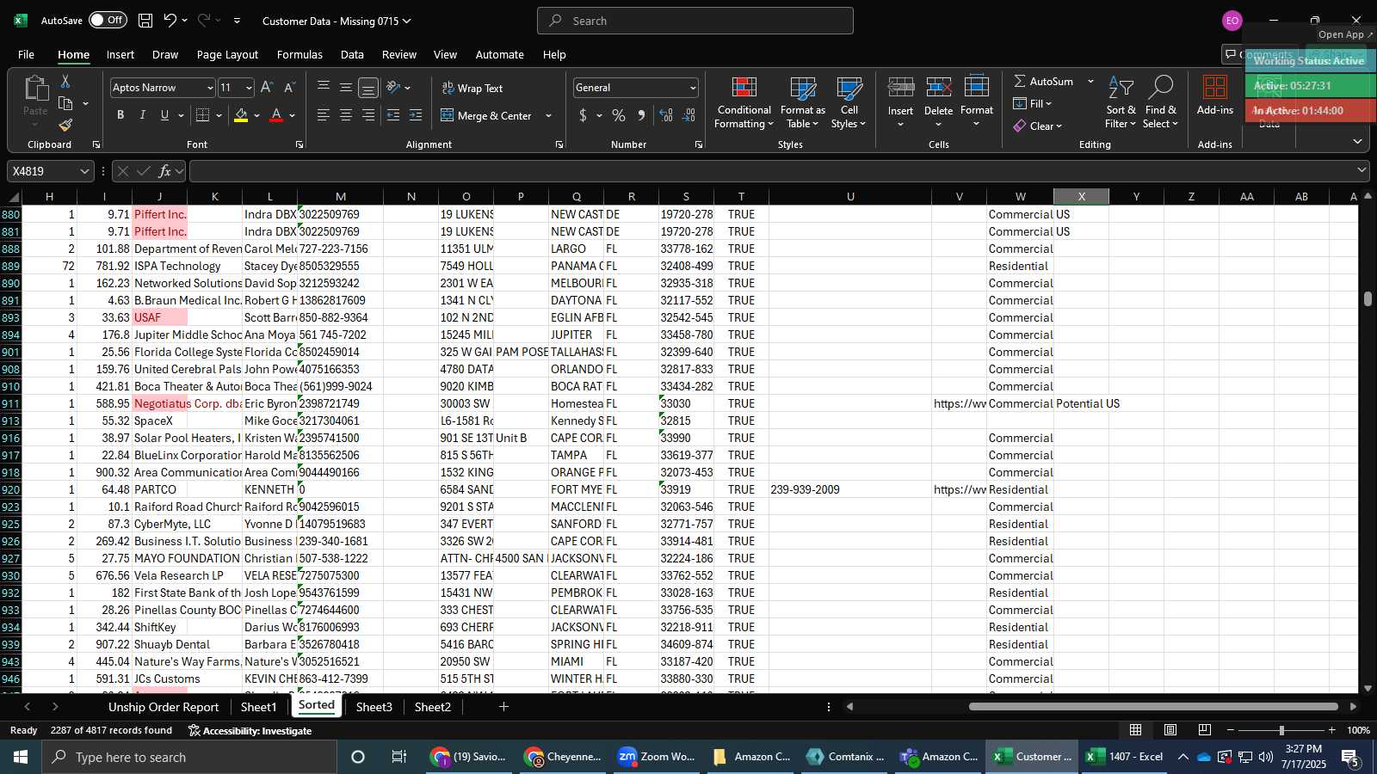Viewport: 1377px width, 774px height.
Task: Expand the Merge & Center options arrow
Action: pyautogui.click(x=548, y=115)
